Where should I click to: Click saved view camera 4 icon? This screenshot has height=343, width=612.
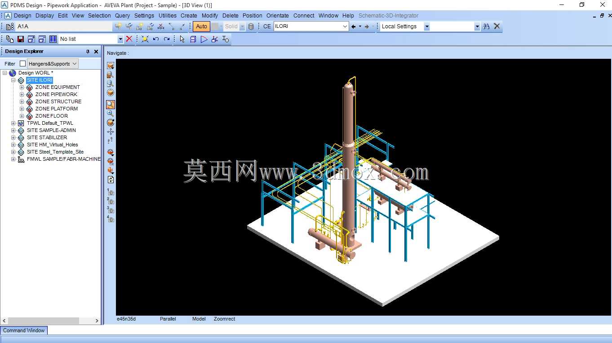coord(111,219)
